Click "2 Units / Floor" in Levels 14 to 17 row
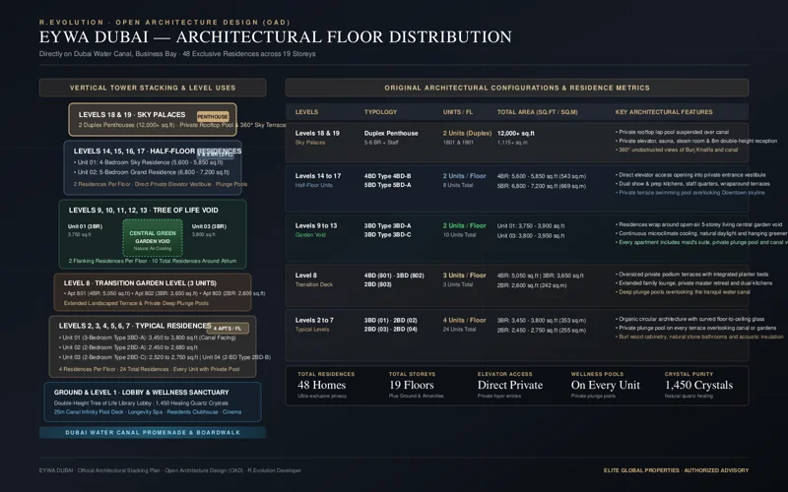788x492 pixels. (x=464, y=176)
